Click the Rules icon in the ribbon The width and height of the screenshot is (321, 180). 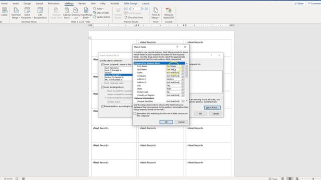(x=99, y=9)
